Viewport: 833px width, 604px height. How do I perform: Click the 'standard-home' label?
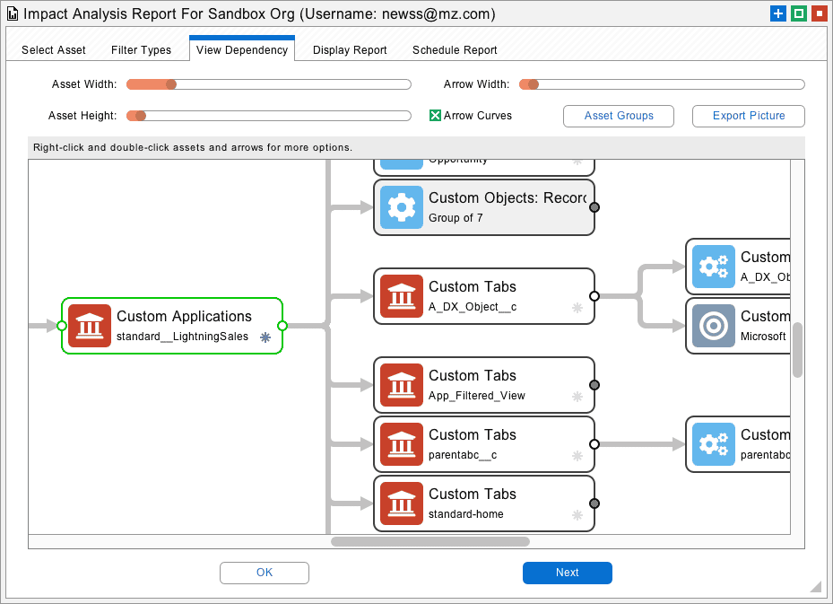[466, 514]
